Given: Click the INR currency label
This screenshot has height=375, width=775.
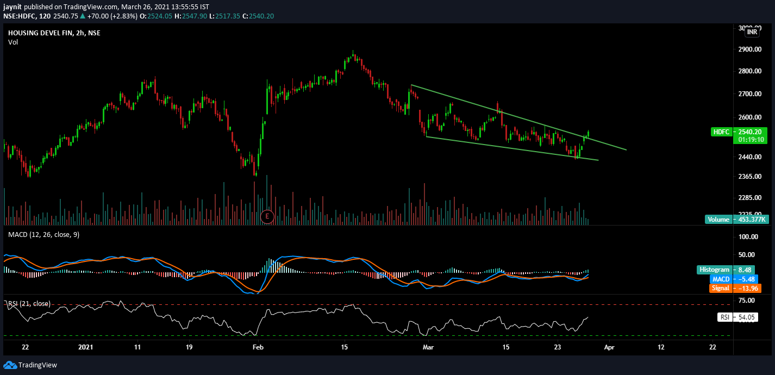Looking at the screenshot, I should pos(752,33).
